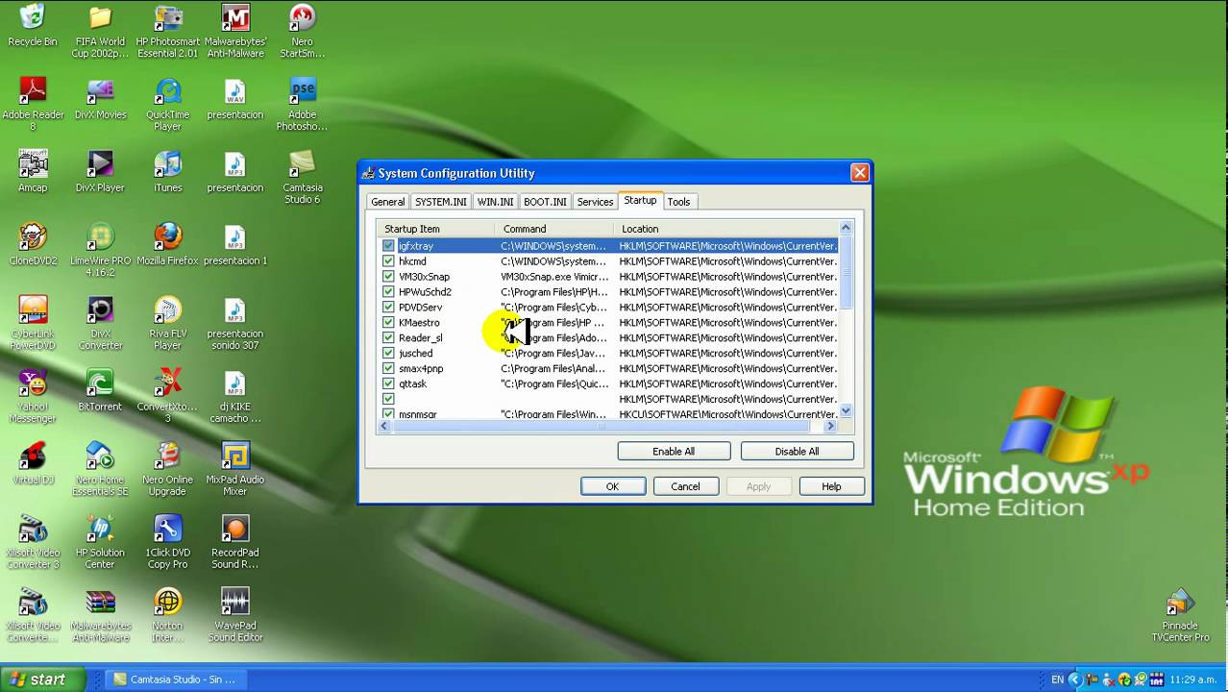The image size is (1228, 692).
Task: Sort by the Startup Item column header
Action: 436,229
